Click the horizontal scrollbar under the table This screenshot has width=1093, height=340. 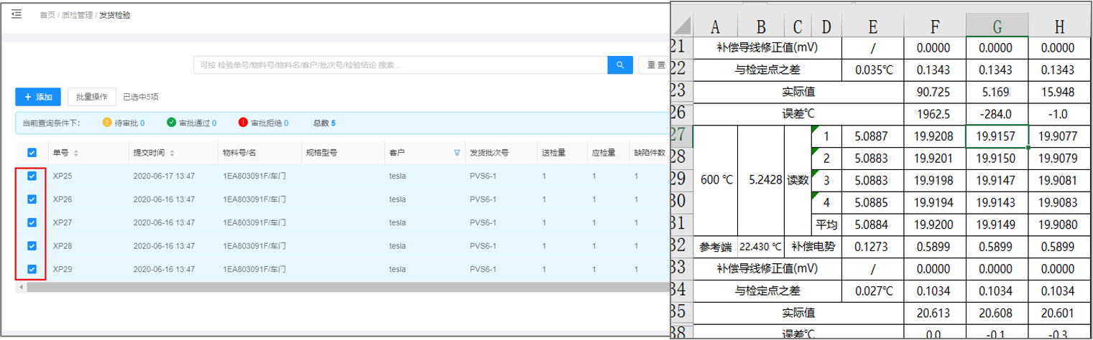345,288
